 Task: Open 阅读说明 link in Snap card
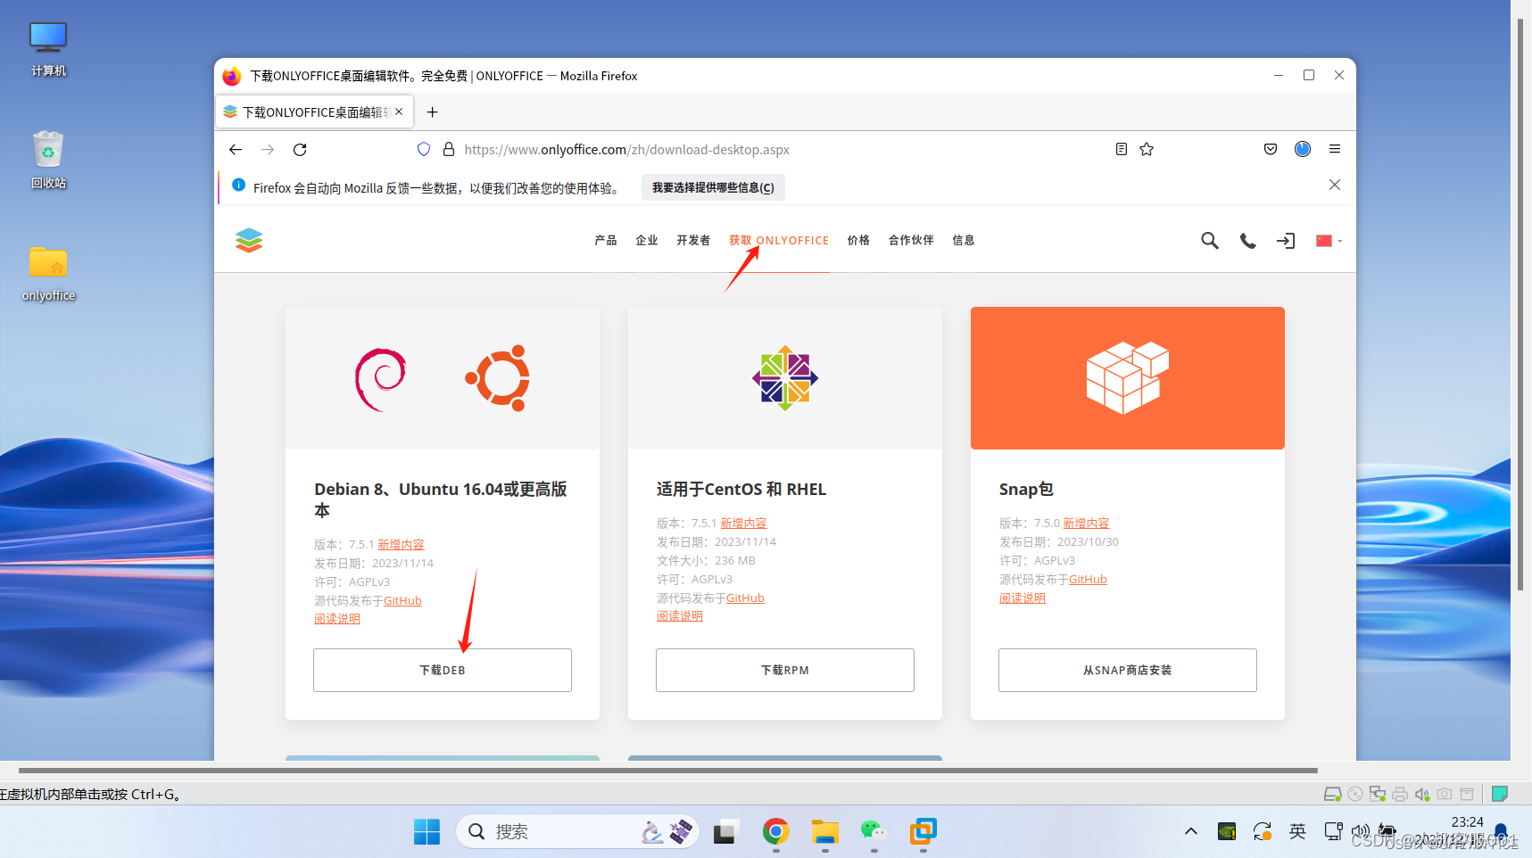point(1023,598)
